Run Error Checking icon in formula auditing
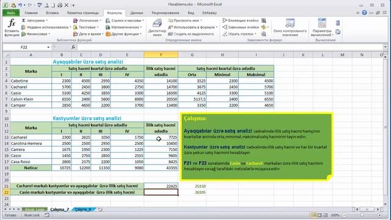The height and width of the screenshot is (220, 391). (263, 27)
